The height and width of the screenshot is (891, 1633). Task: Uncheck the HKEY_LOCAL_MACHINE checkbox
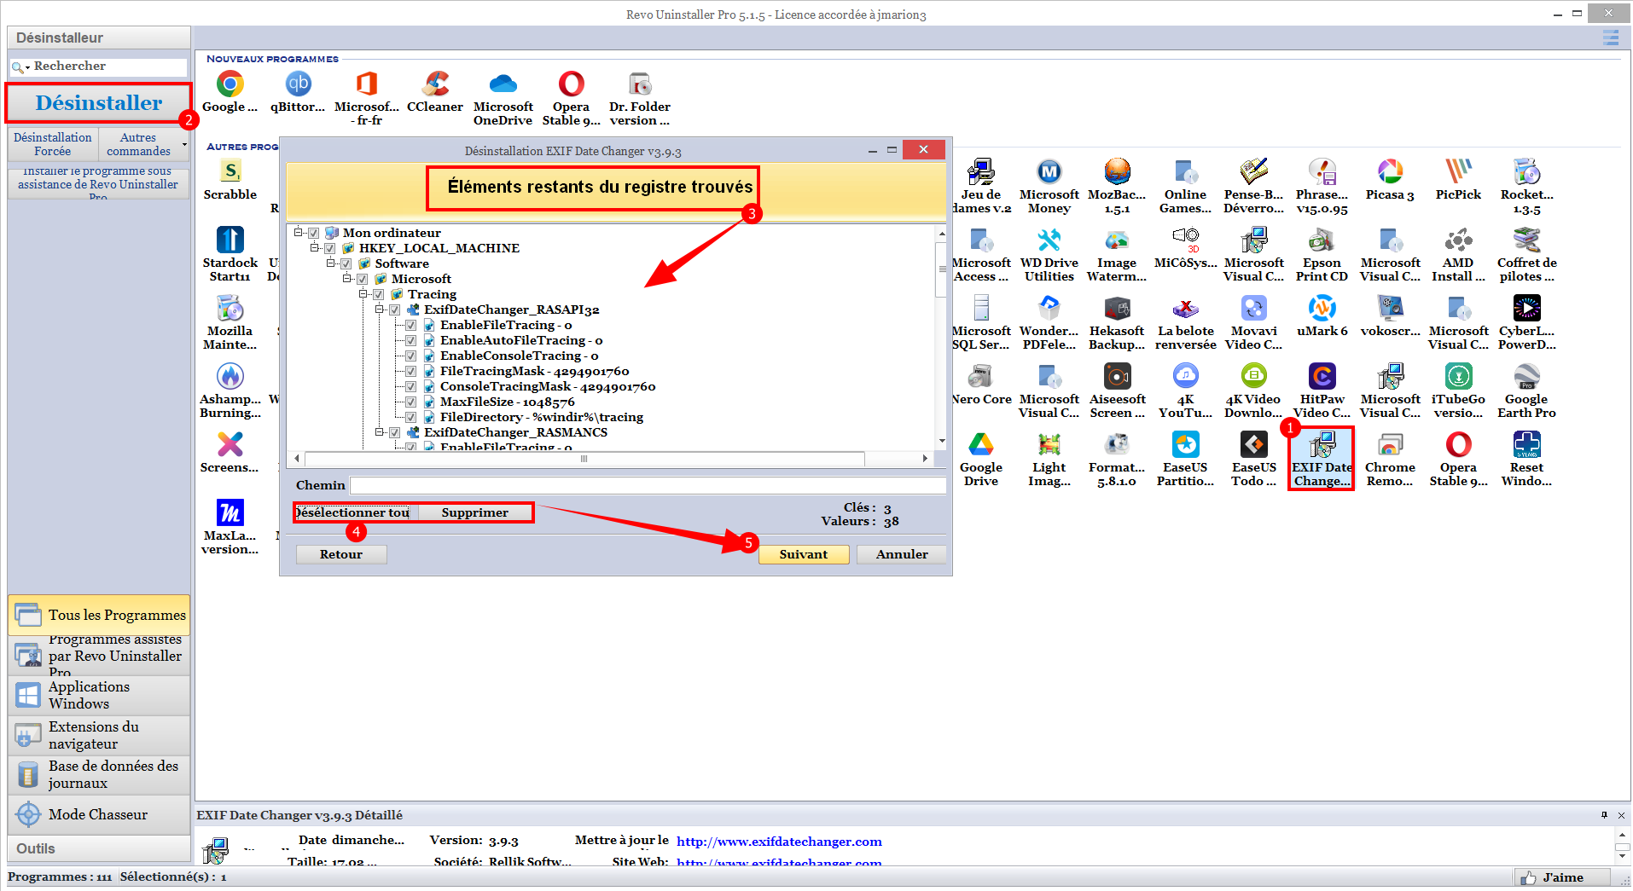(330, 248)
